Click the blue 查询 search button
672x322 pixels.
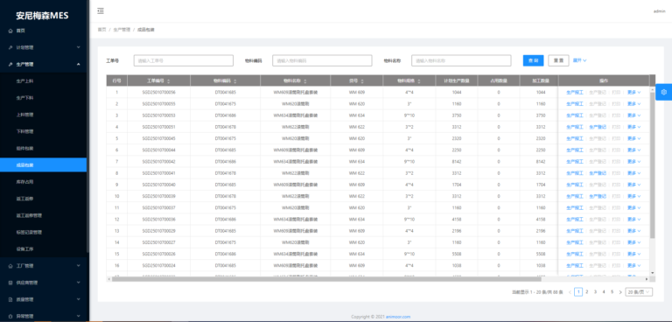pyautogui.click(x=533, y=60)
